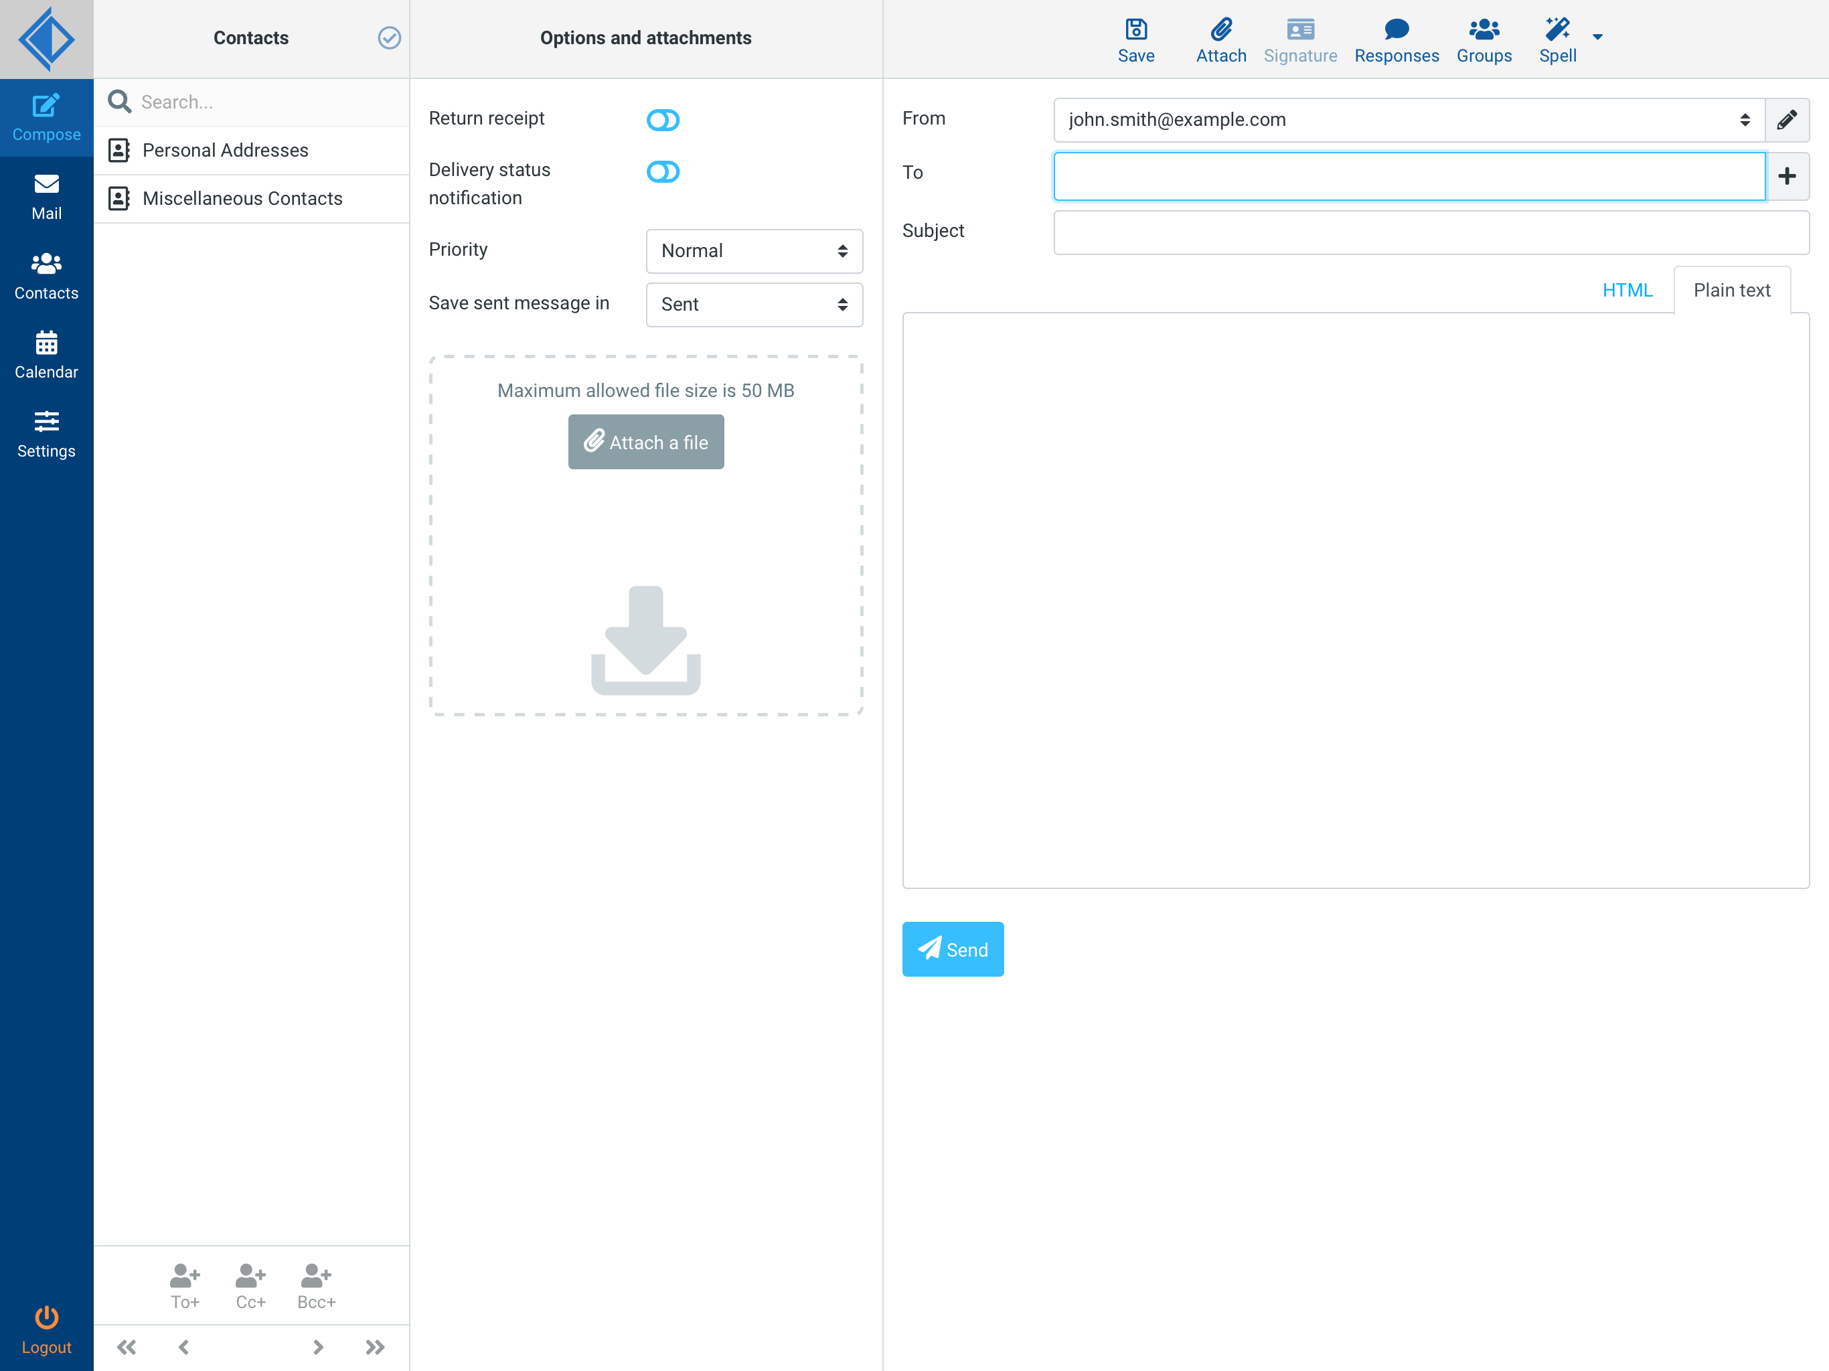1829x1371 pixels.
Task: Click the Attach a file button
Action: coord(646,442)
